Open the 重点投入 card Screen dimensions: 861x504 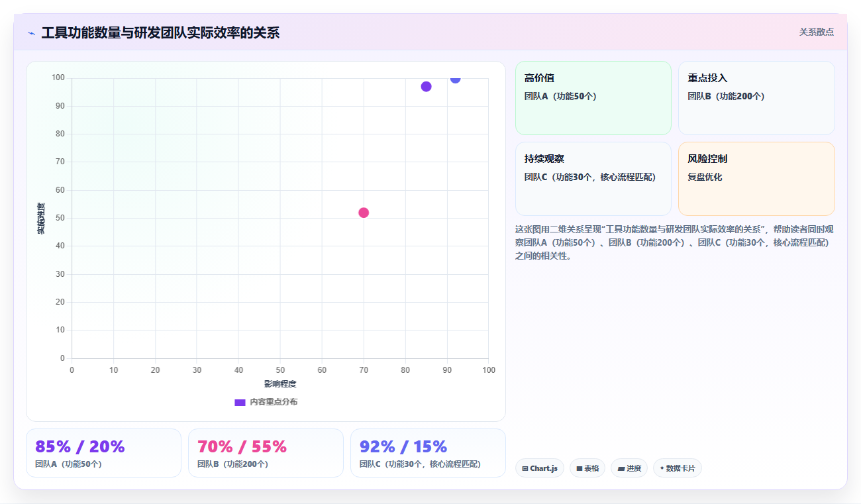coord(756,98)
